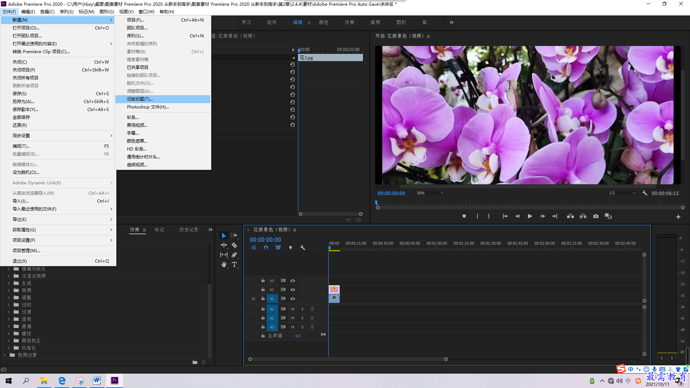Mute audio track A1

pos(293,309)
